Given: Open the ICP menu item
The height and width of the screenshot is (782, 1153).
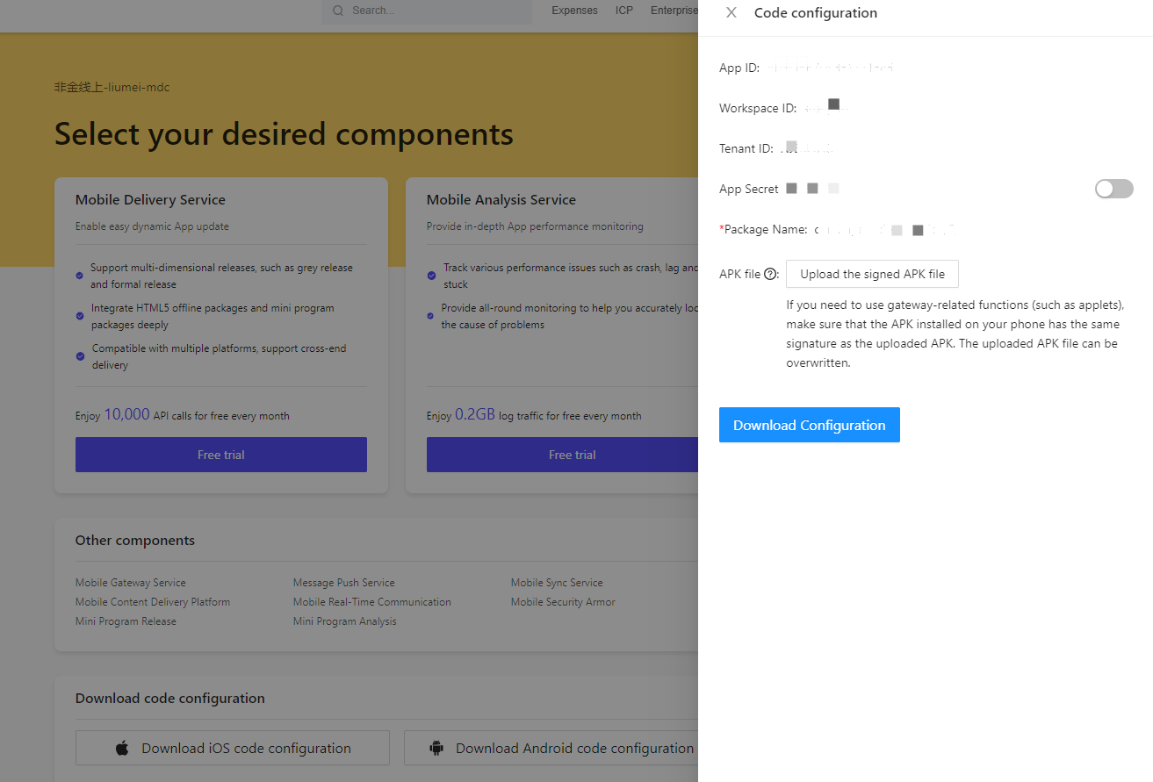Looking at the screenshot, I should tap(624, 11).
